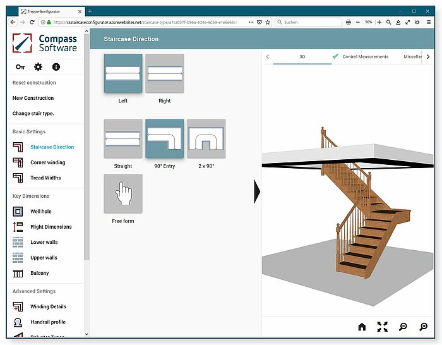Open Well hole settings label
The height and width of the screenshot is (345, 442).
point(41,211)
